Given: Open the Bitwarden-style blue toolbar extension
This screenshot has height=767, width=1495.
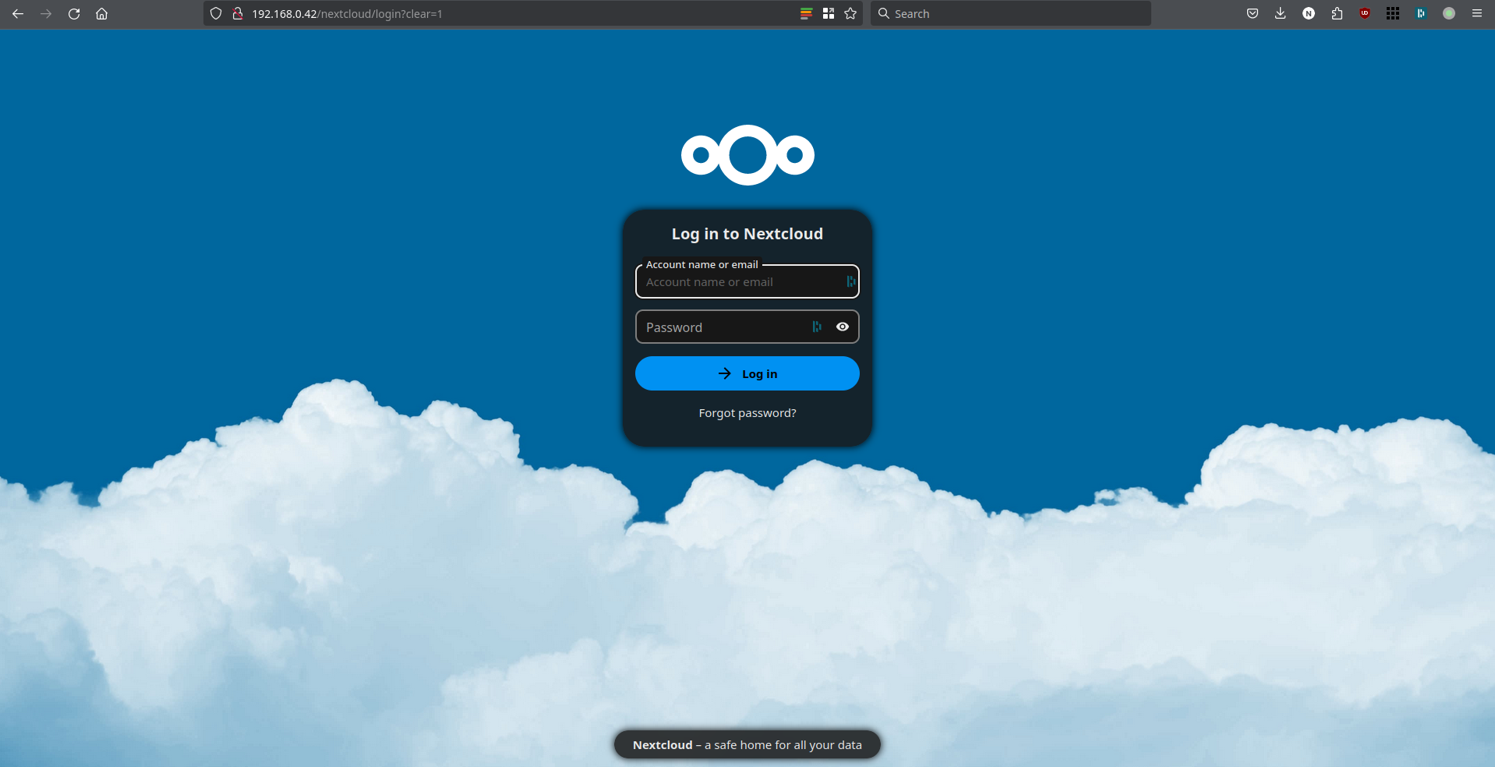Looking at the screenshot, I should point(1421,13).
